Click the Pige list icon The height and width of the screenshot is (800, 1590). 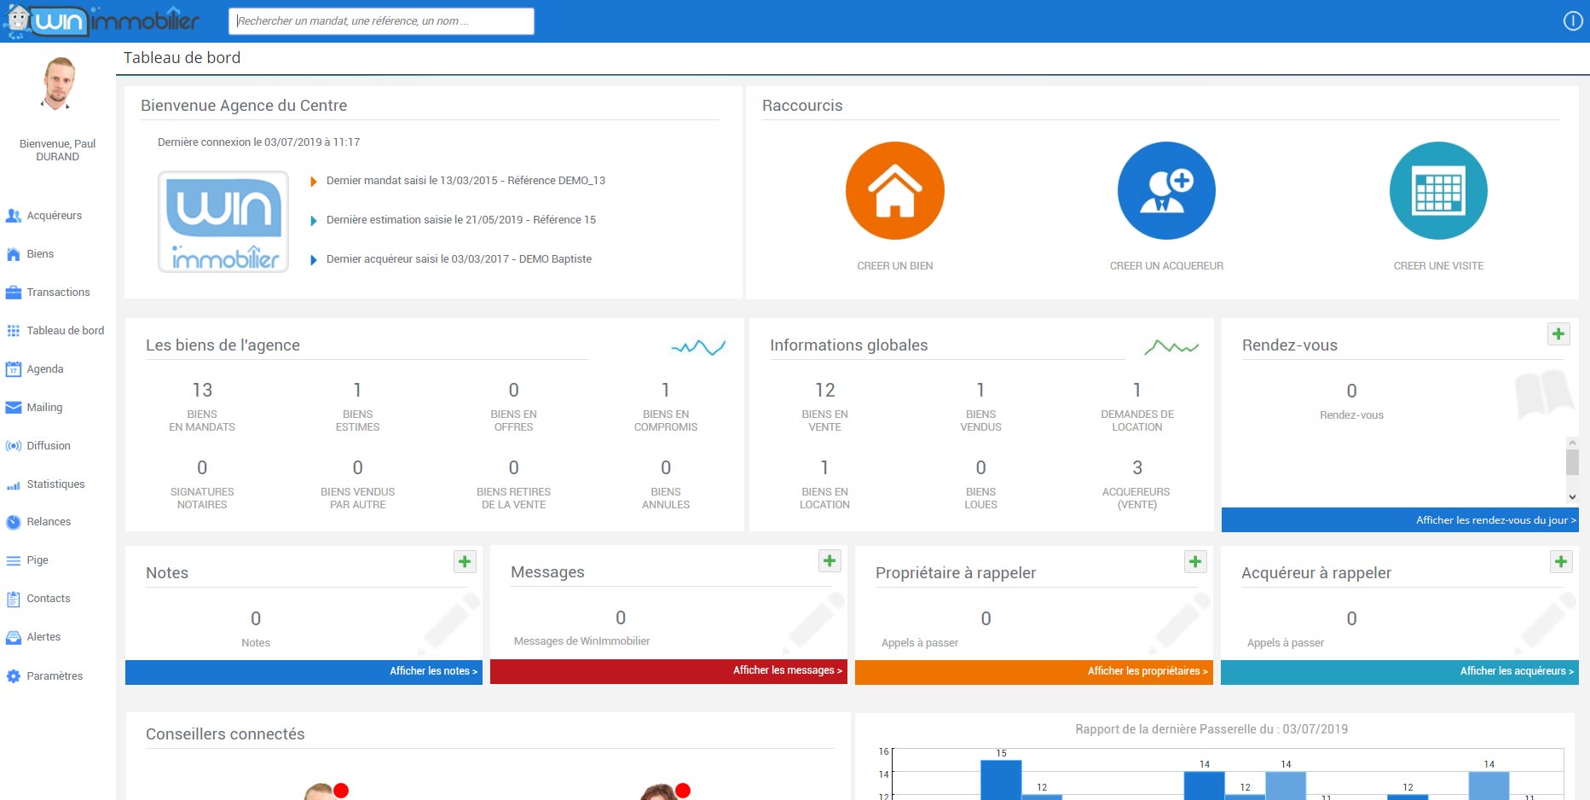coord(14,560)
